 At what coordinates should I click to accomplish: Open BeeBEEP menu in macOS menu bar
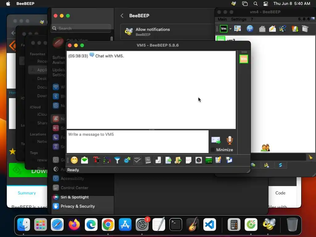click(25, 3)
